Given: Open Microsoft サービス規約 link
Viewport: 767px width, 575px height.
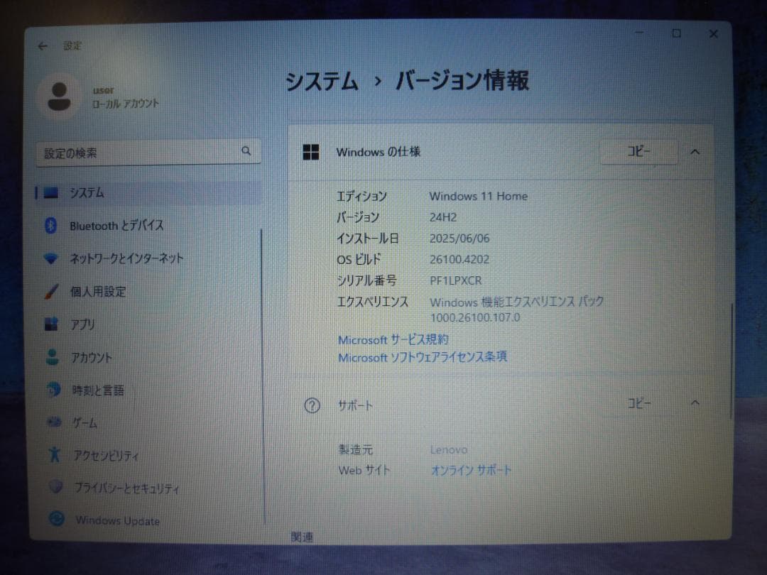Looking at the screenshot, I should (x=393, y=339).
